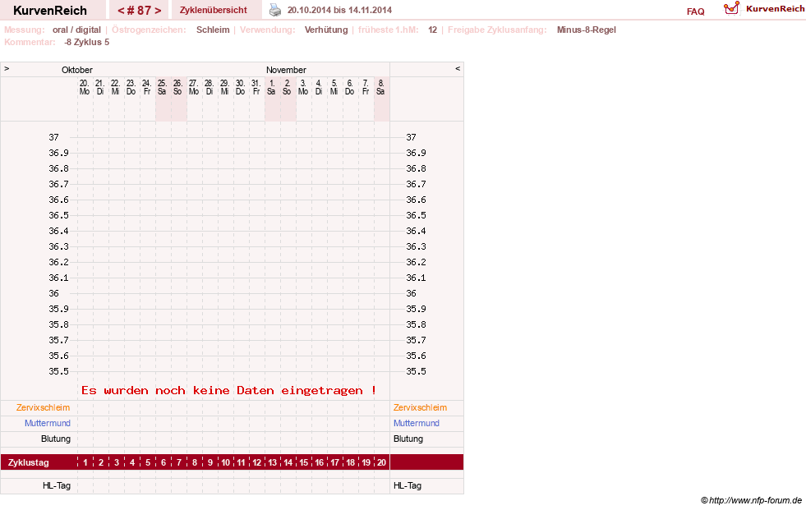This screenshot has width=806, height=510.
Task: Select the date column 1. Sa in November
Action: 271,87
